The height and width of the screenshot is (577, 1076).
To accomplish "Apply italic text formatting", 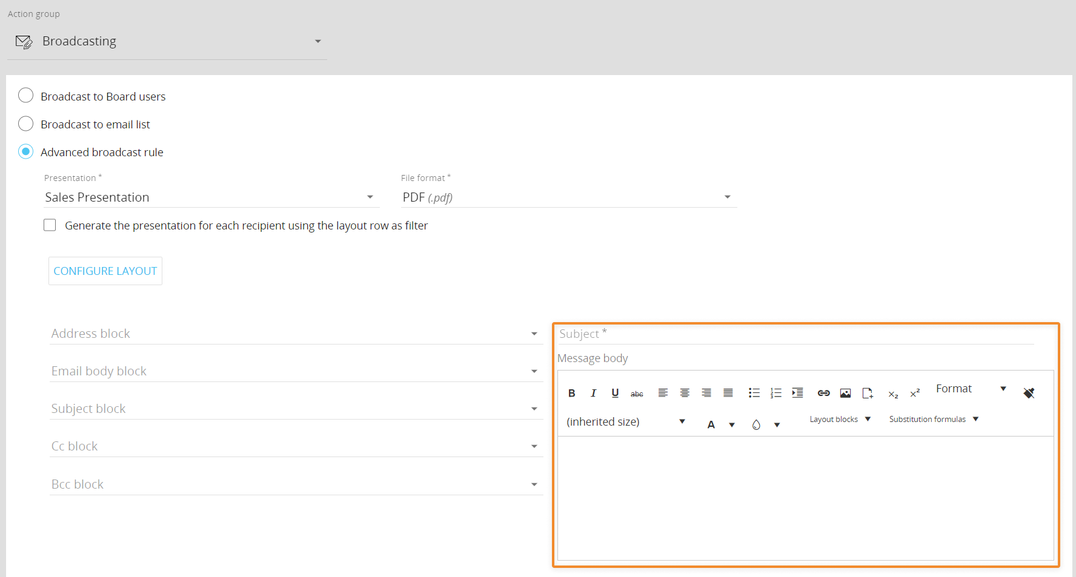I will click(x=593, y=394).
